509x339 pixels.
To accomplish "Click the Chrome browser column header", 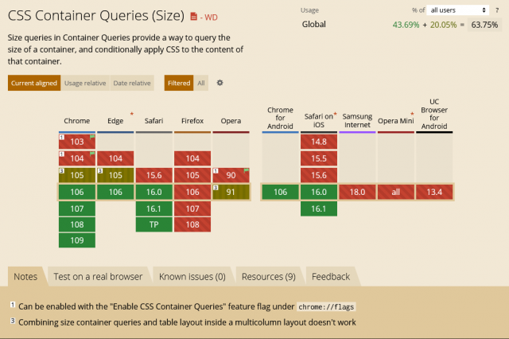I will (x=77, y=121).
